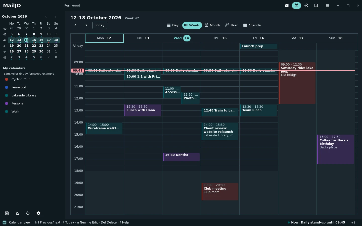Open the hamburger application menu
The width and height of the screenshot is (362, 226).
click(x=327, y=6)
